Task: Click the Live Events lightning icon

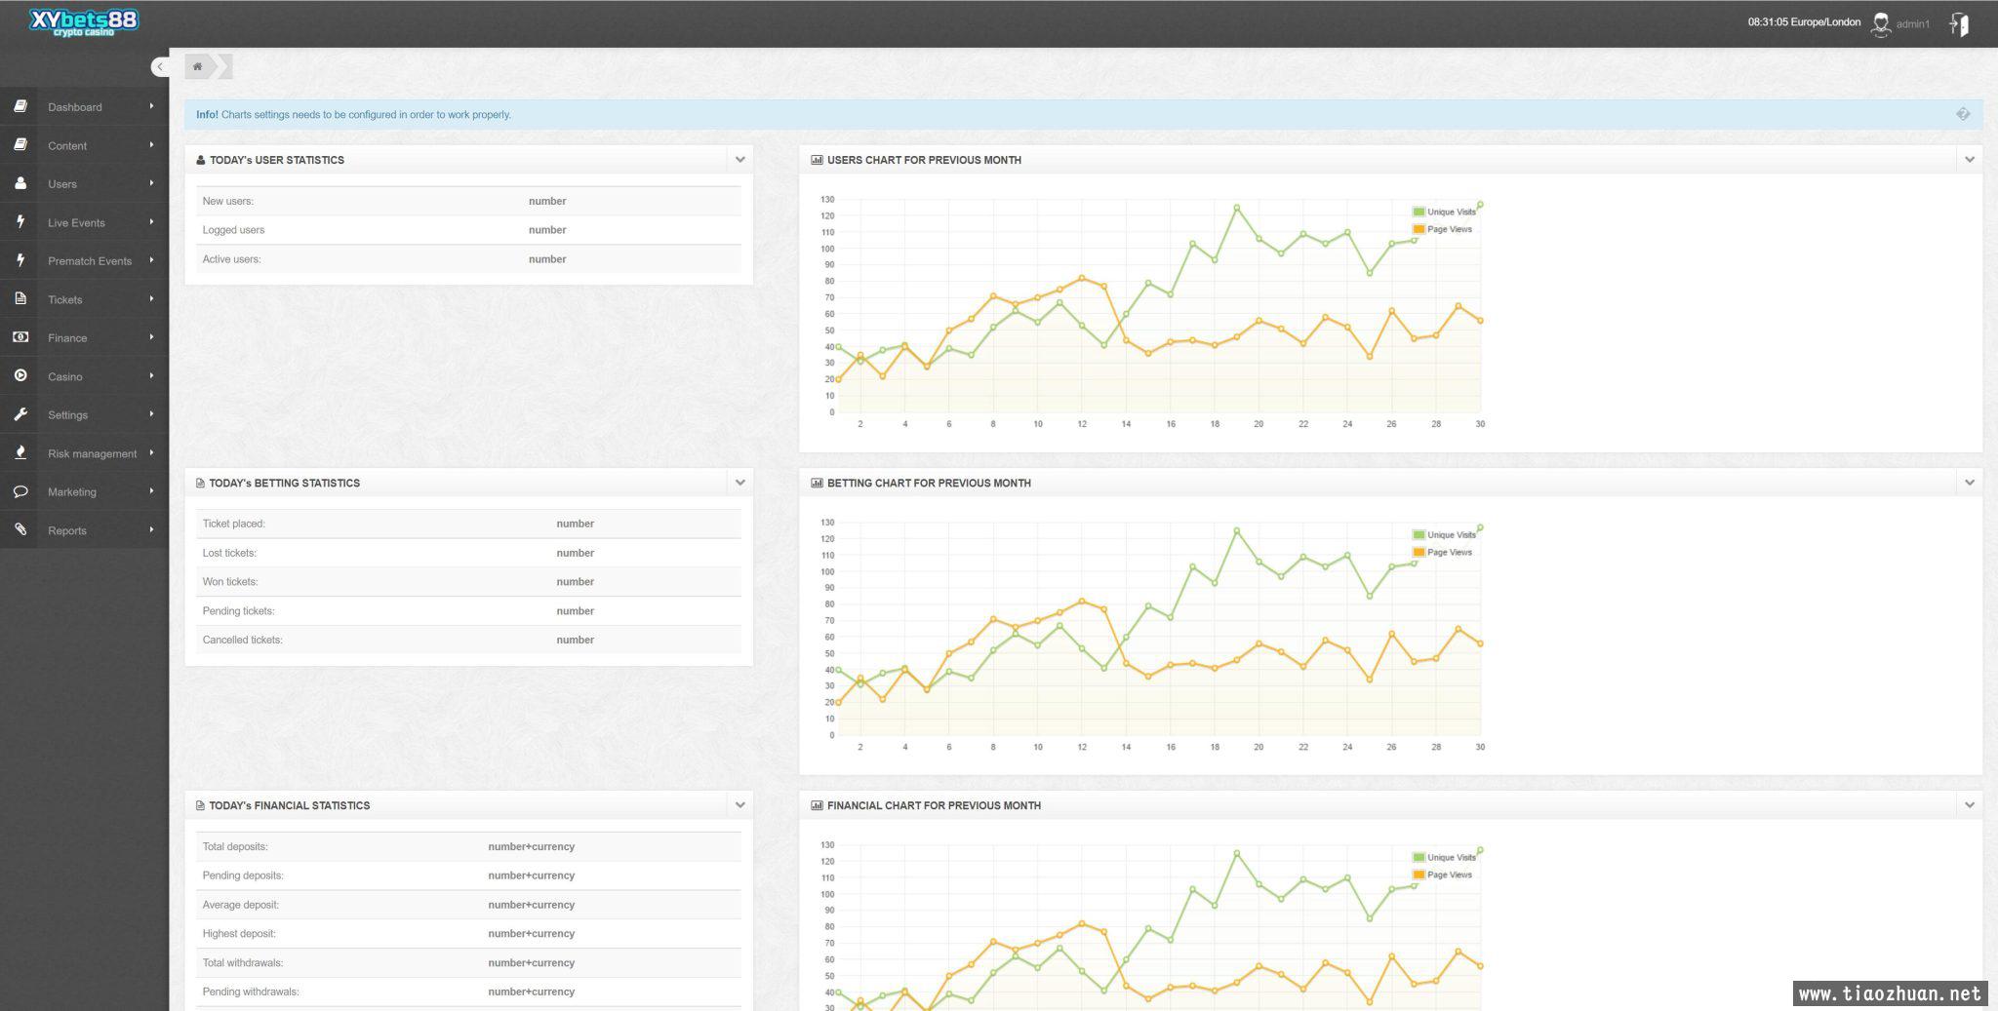Action: [20, 222]
